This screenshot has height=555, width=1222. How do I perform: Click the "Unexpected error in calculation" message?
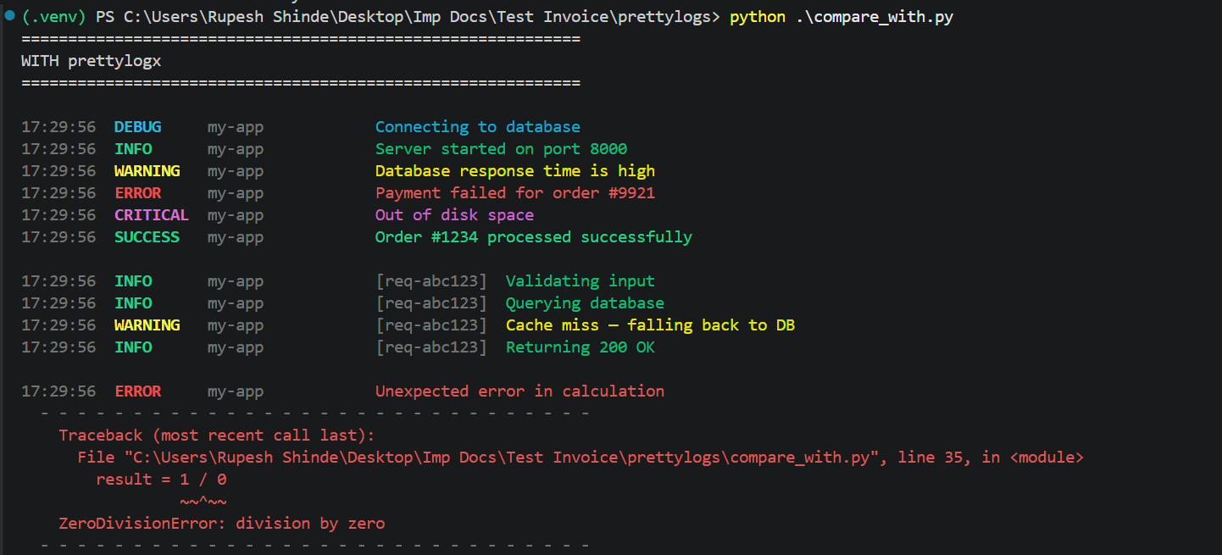519,391
